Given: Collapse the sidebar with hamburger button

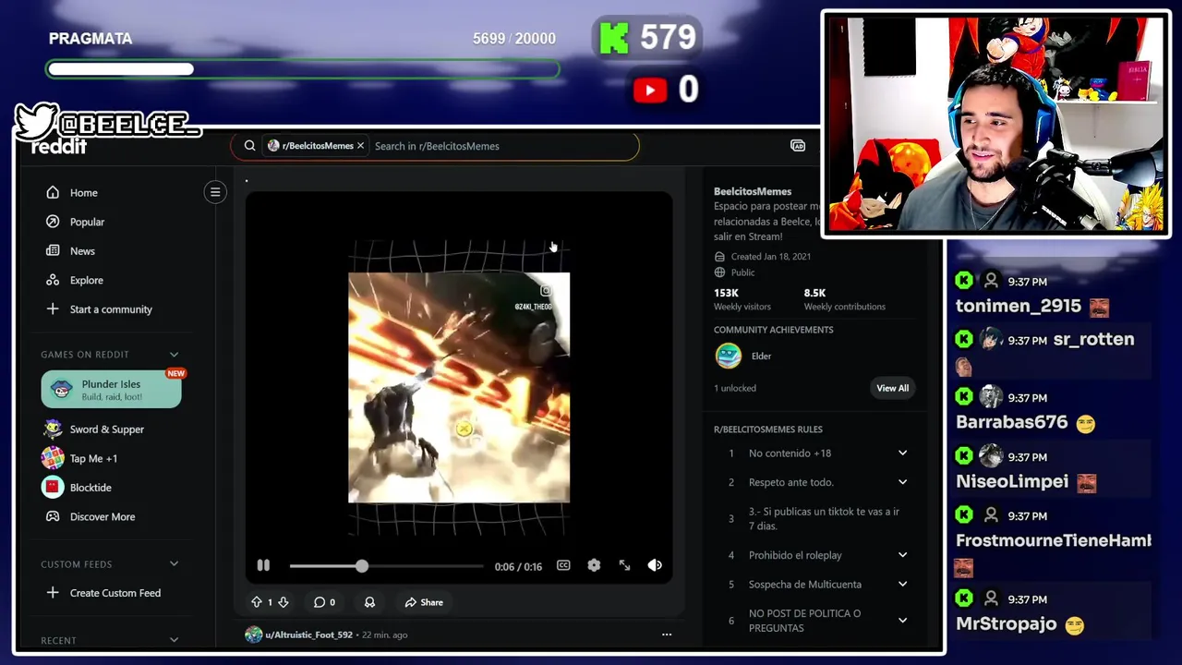Looking at the screenshot, I should point(215,192).
